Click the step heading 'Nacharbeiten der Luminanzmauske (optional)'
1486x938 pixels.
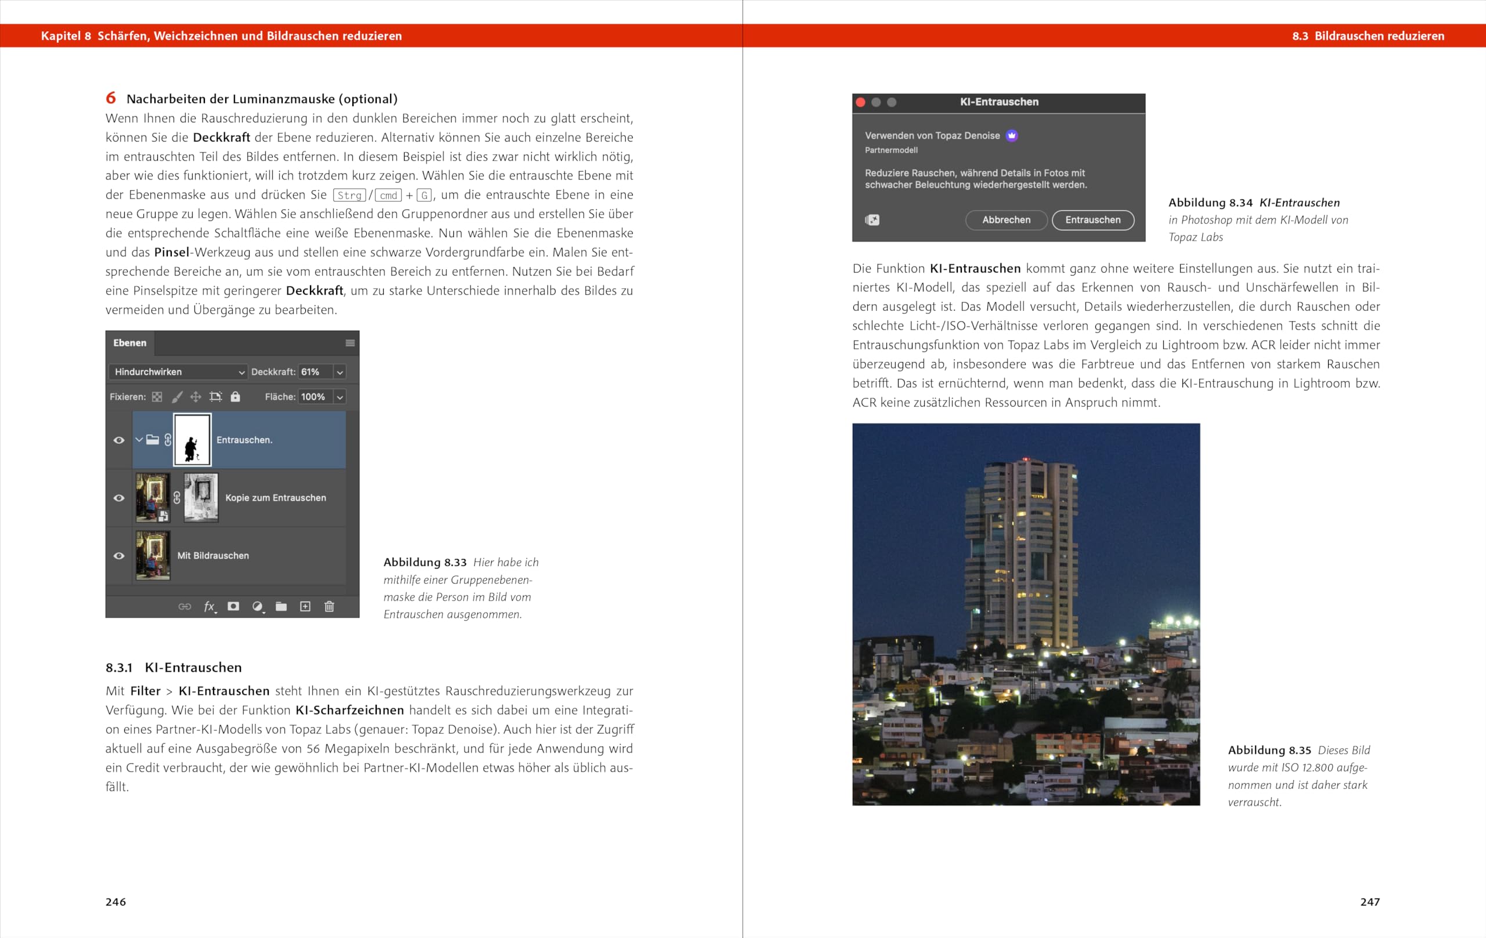click(x=262, y=99)
